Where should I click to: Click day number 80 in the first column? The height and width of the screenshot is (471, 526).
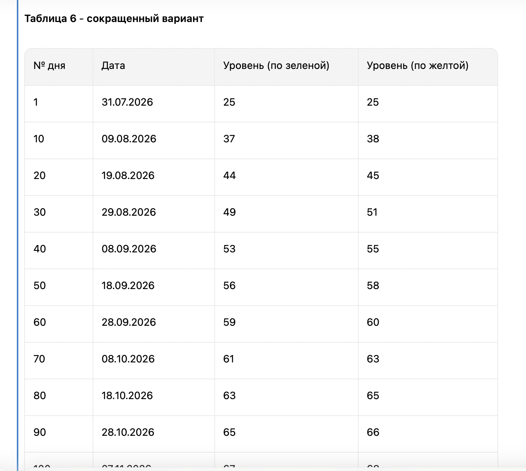tap(40, 395)
